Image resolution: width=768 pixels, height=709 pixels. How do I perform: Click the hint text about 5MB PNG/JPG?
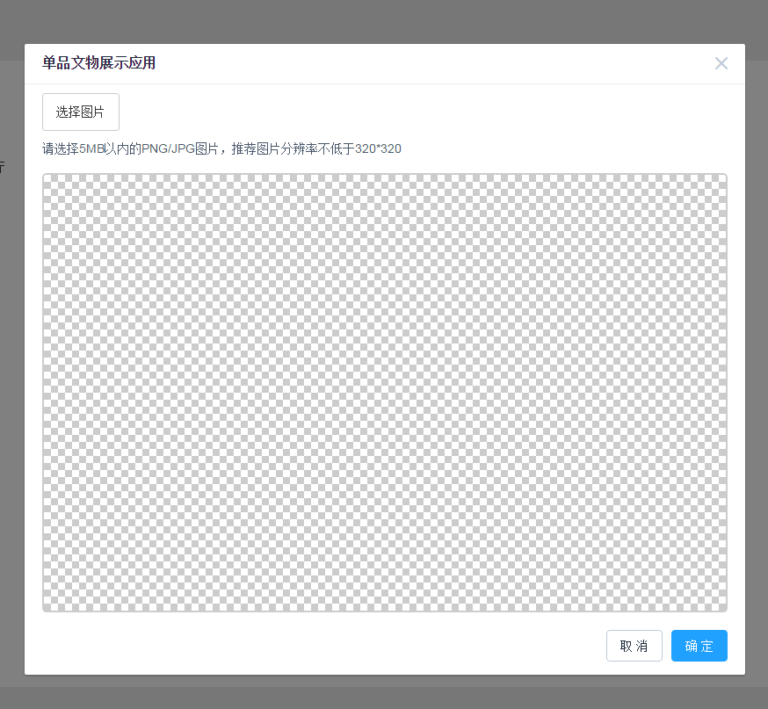pos(221,148)
